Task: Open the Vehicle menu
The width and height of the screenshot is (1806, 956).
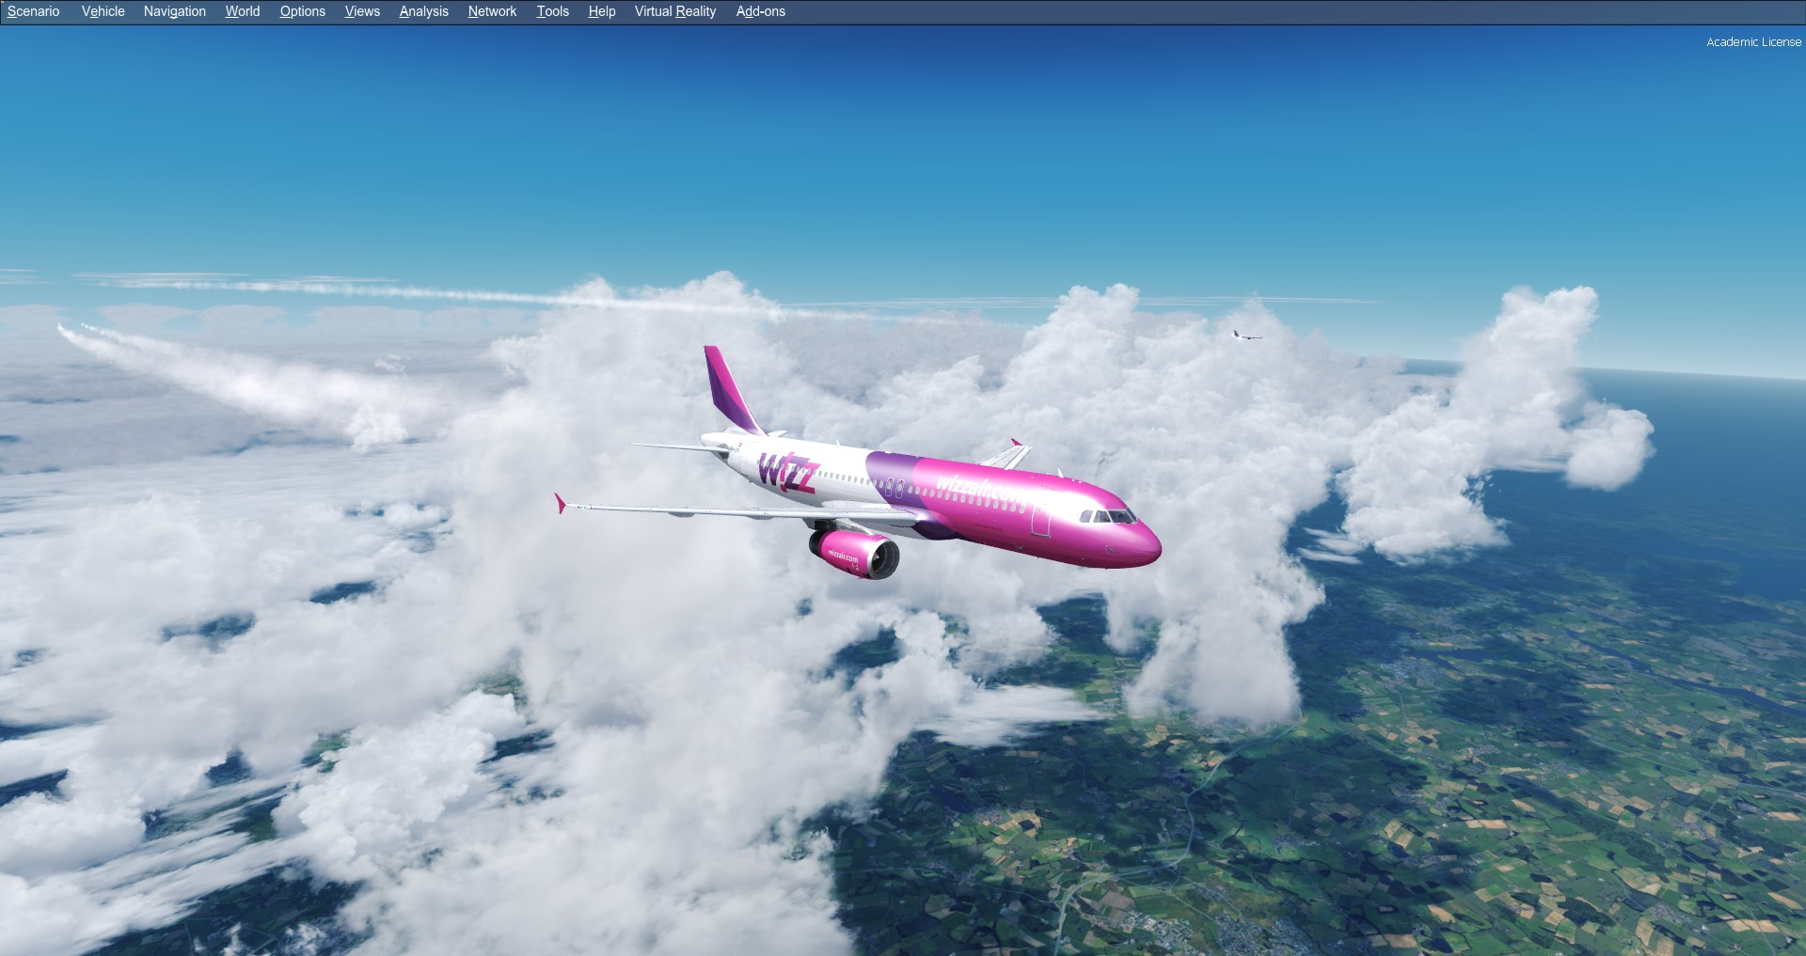Action: [x=103, y=11]
